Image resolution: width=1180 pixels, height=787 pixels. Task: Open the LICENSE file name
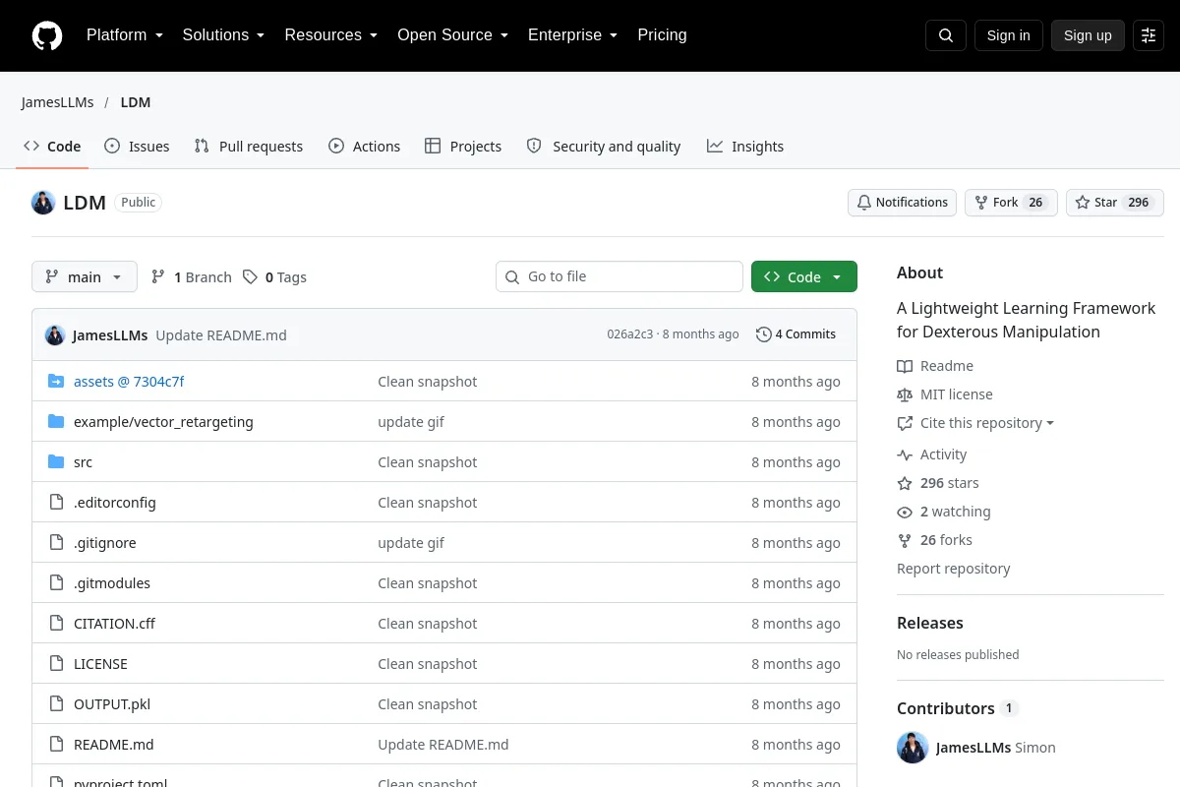click(100, 664)
